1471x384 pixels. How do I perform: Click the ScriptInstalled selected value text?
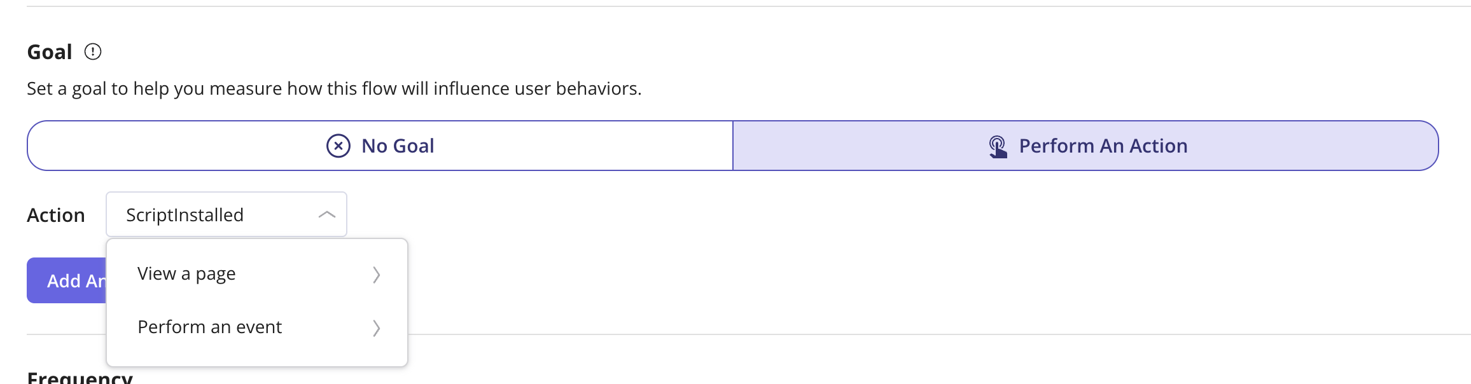185,215
